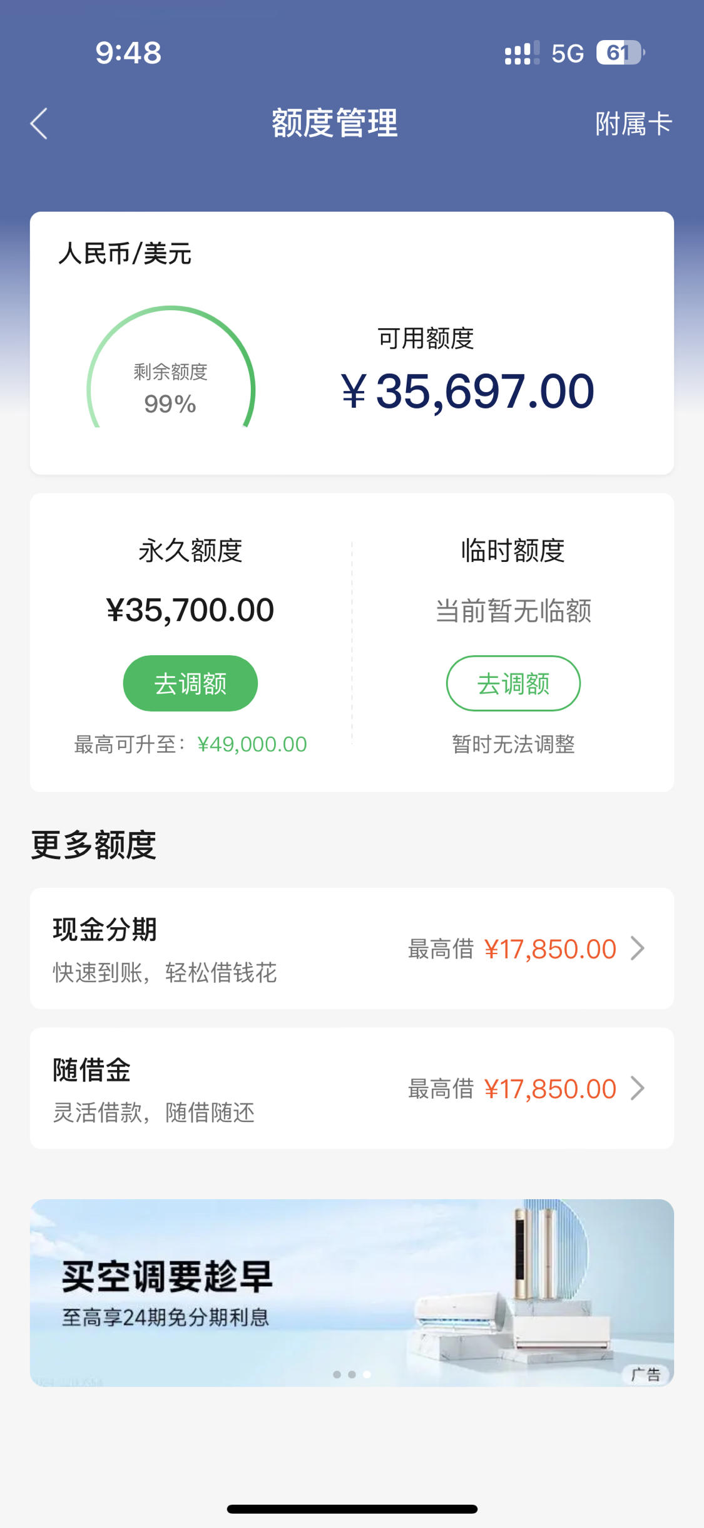Image resolution: width=704 pixels, height=1528 pixels.
Task: Expand the 现金分期 chevron arrow
Action: [x=638, y=948]
